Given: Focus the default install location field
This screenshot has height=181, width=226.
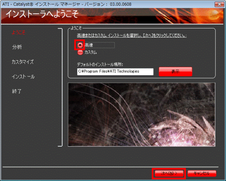Looking at the screenshot, I should [115, 71].
